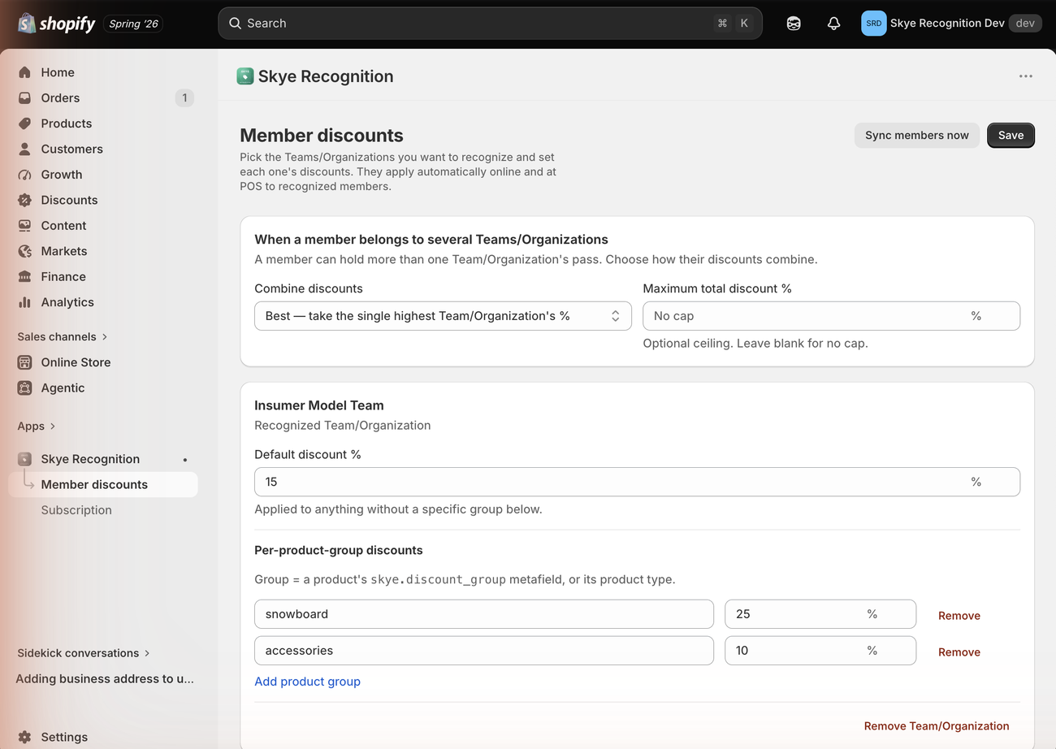Viewport: 1056px width, 749px height.
Task: Click the Home house icon
Action: coord(24,72)
